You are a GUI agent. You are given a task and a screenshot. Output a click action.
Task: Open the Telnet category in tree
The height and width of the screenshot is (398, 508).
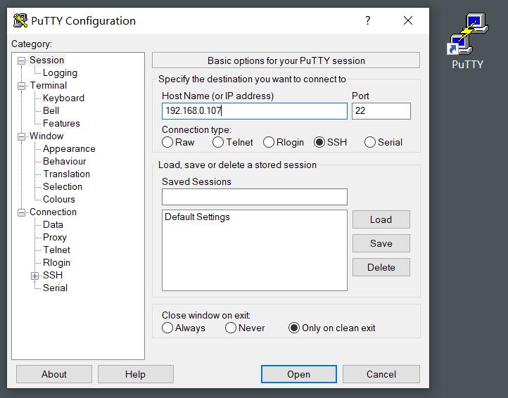[56, 250]
